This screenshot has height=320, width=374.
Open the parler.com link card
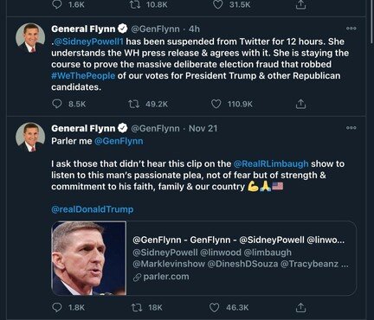(x=204, y=259)
